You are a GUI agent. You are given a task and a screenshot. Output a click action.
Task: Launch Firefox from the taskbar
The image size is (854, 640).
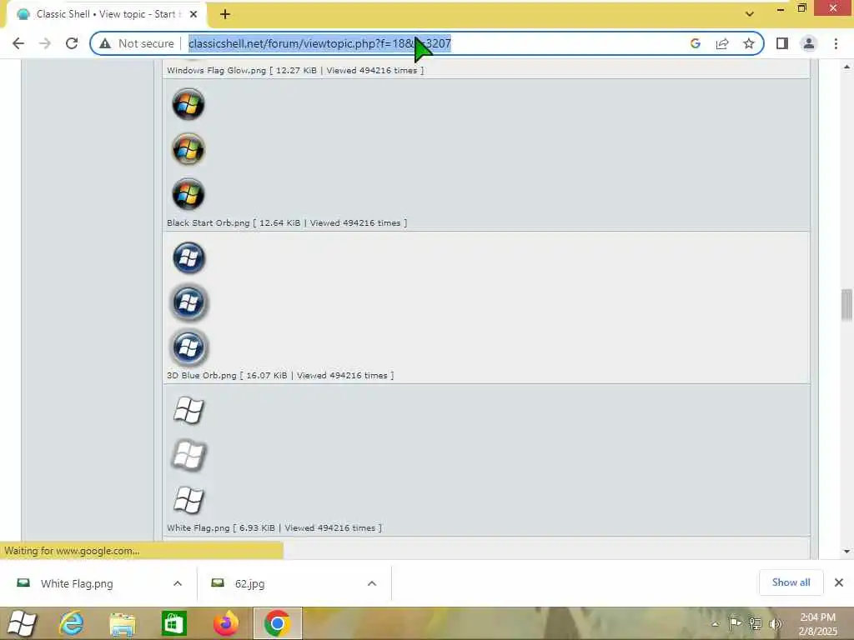pos(225,623)
